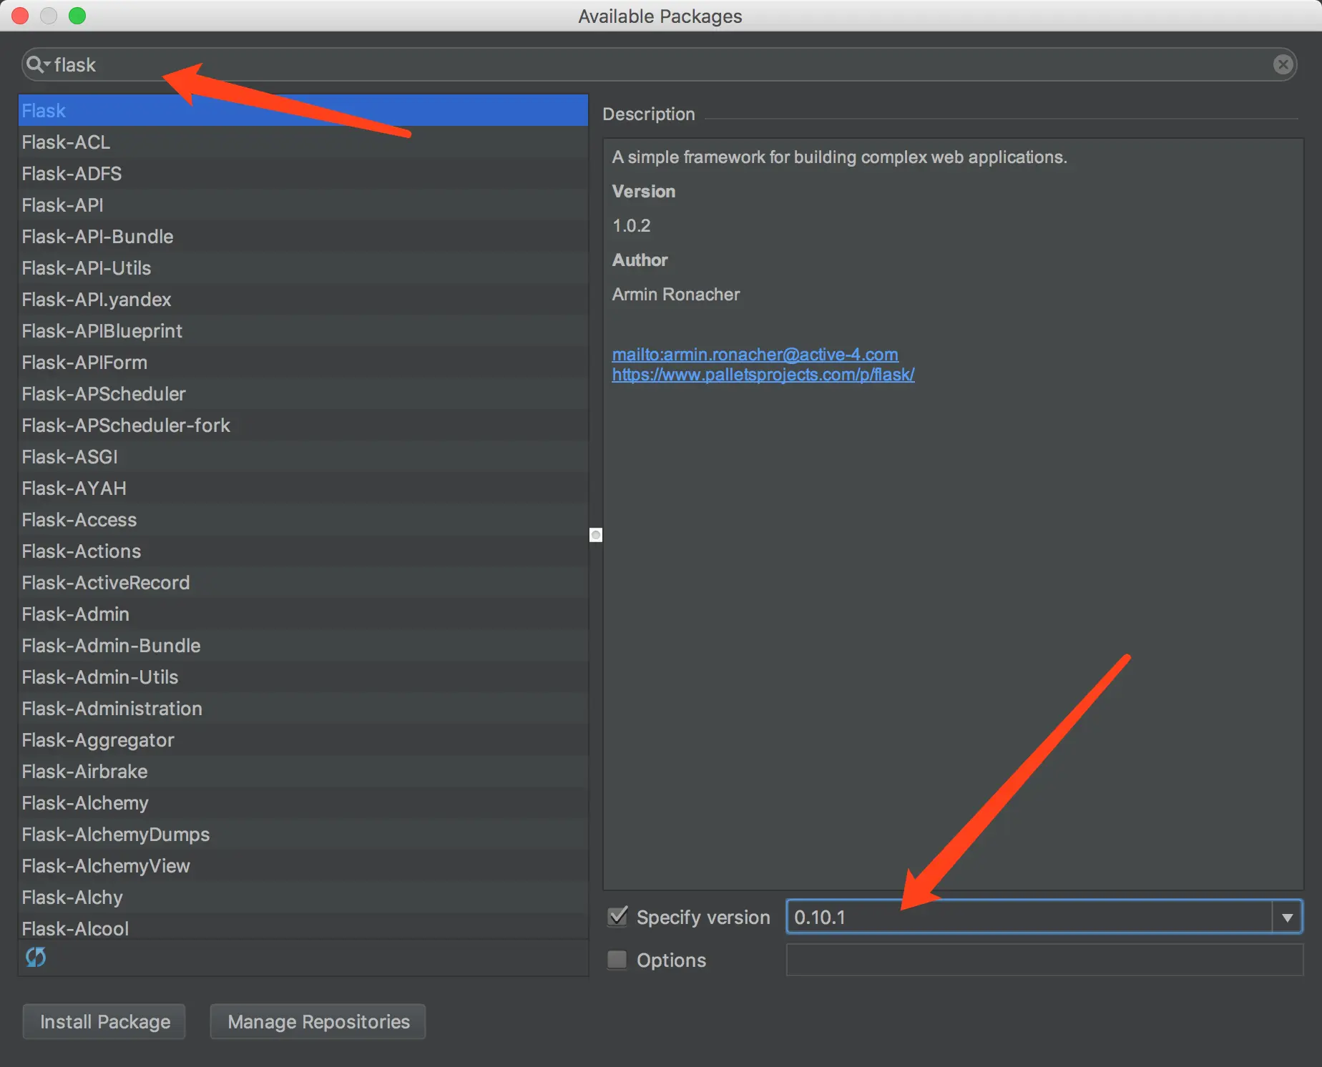Select Flask-APIForm package
1322x1067 pixels.
(x=303, y=363)
